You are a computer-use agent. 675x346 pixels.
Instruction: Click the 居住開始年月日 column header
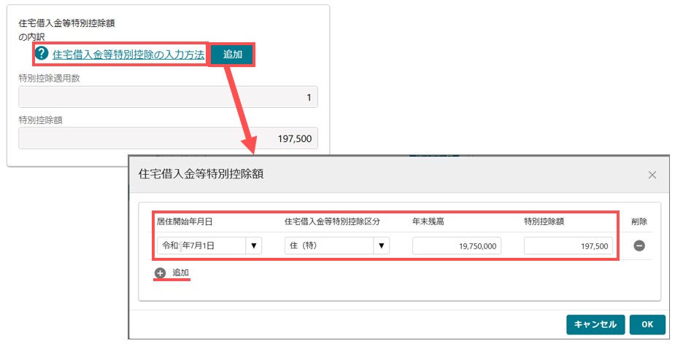(x=184, y=221)
